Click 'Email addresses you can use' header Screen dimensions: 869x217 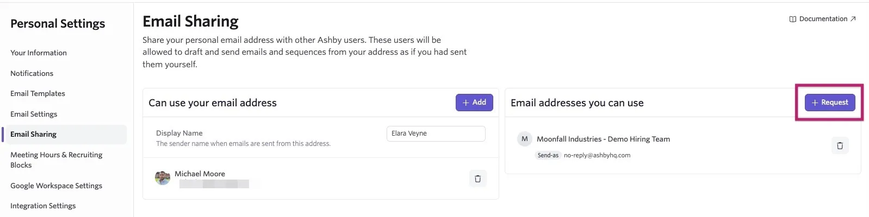577,103
